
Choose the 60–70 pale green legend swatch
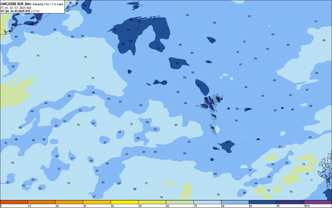click(180, 202)
